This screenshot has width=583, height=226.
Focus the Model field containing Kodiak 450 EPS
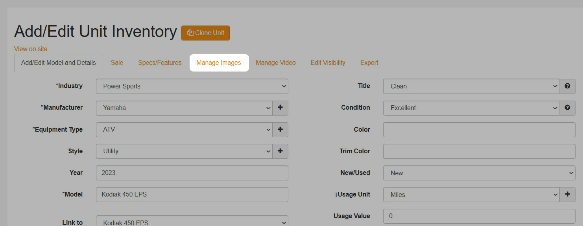point(192,194)
